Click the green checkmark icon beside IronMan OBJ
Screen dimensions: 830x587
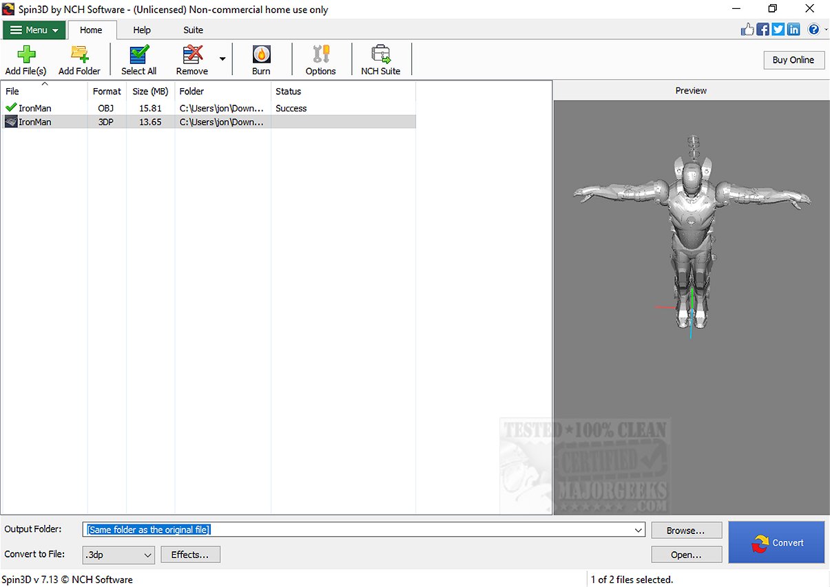11,107
